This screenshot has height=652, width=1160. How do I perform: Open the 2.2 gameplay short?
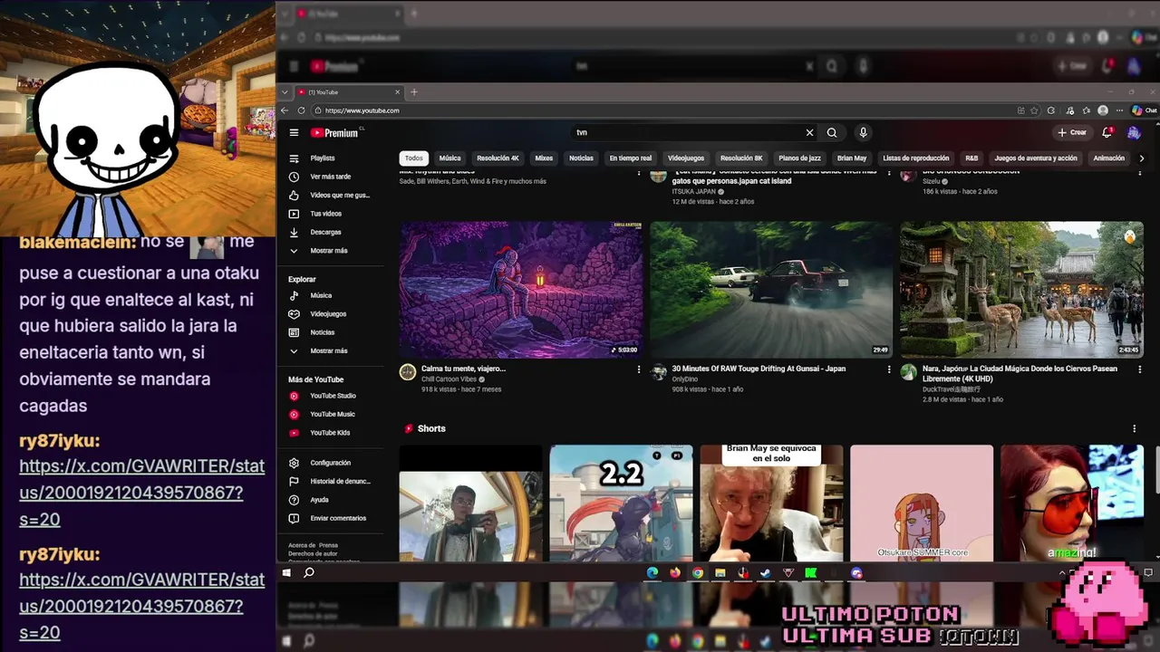(x=621, y=503)
